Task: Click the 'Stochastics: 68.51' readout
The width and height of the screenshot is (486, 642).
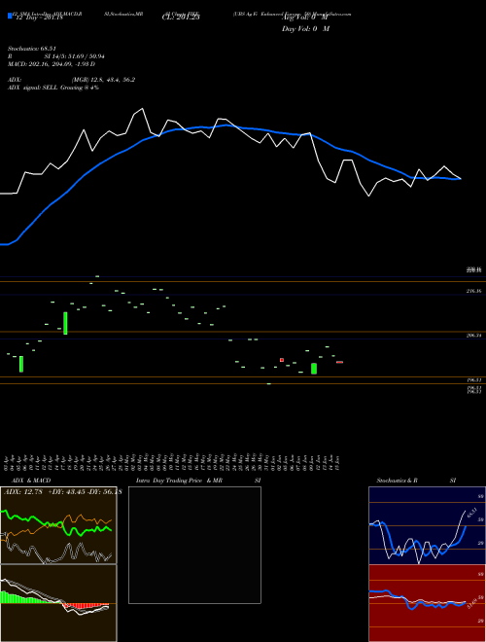Action: (31, 49)
